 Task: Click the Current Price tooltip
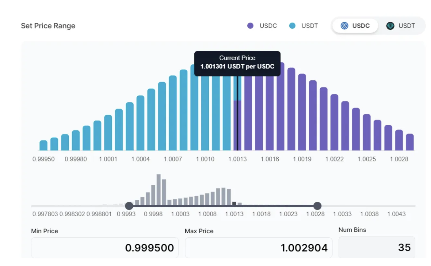tap(237, 63)
